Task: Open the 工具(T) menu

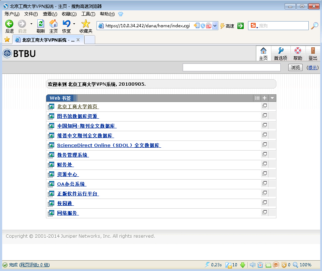Action: pos(88,14)
